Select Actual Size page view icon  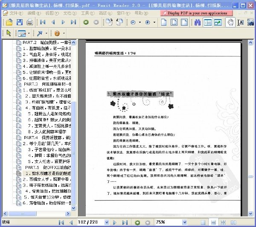pos(164,22)
